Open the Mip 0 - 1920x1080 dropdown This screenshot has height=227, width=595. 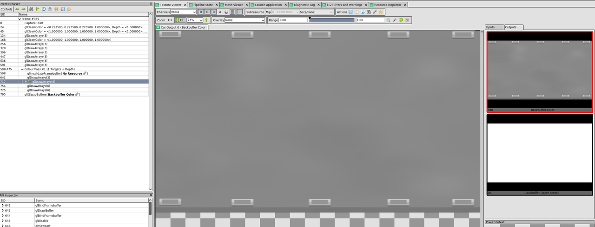pos(285,12)
